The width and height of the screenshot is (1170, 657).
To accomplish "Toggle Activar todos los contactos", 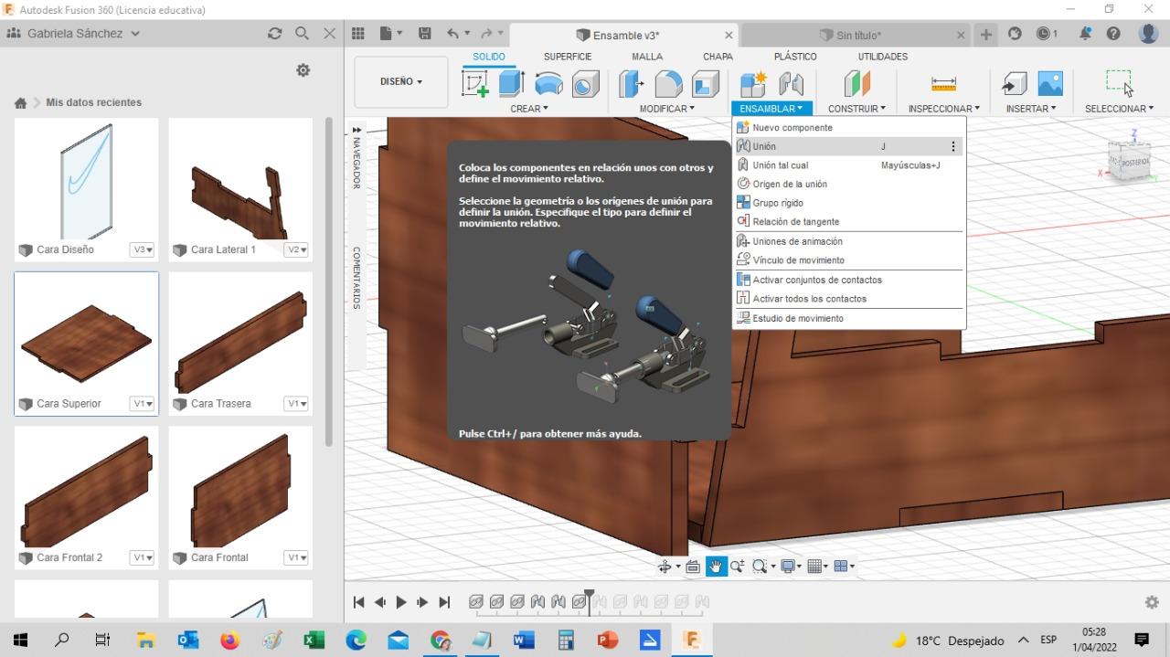I will 809,299.
